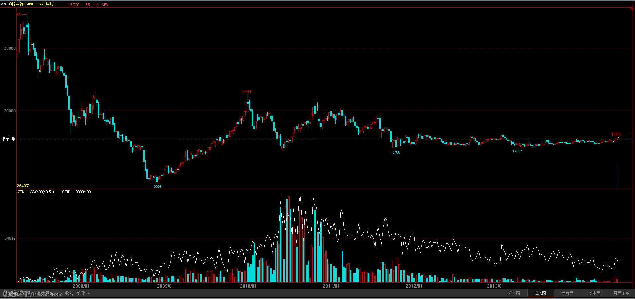The width and height of the screenshot is (635, 299).
Task: Click the 收入合约化 label in the bottom bar
Action: (x=75, y=293)
